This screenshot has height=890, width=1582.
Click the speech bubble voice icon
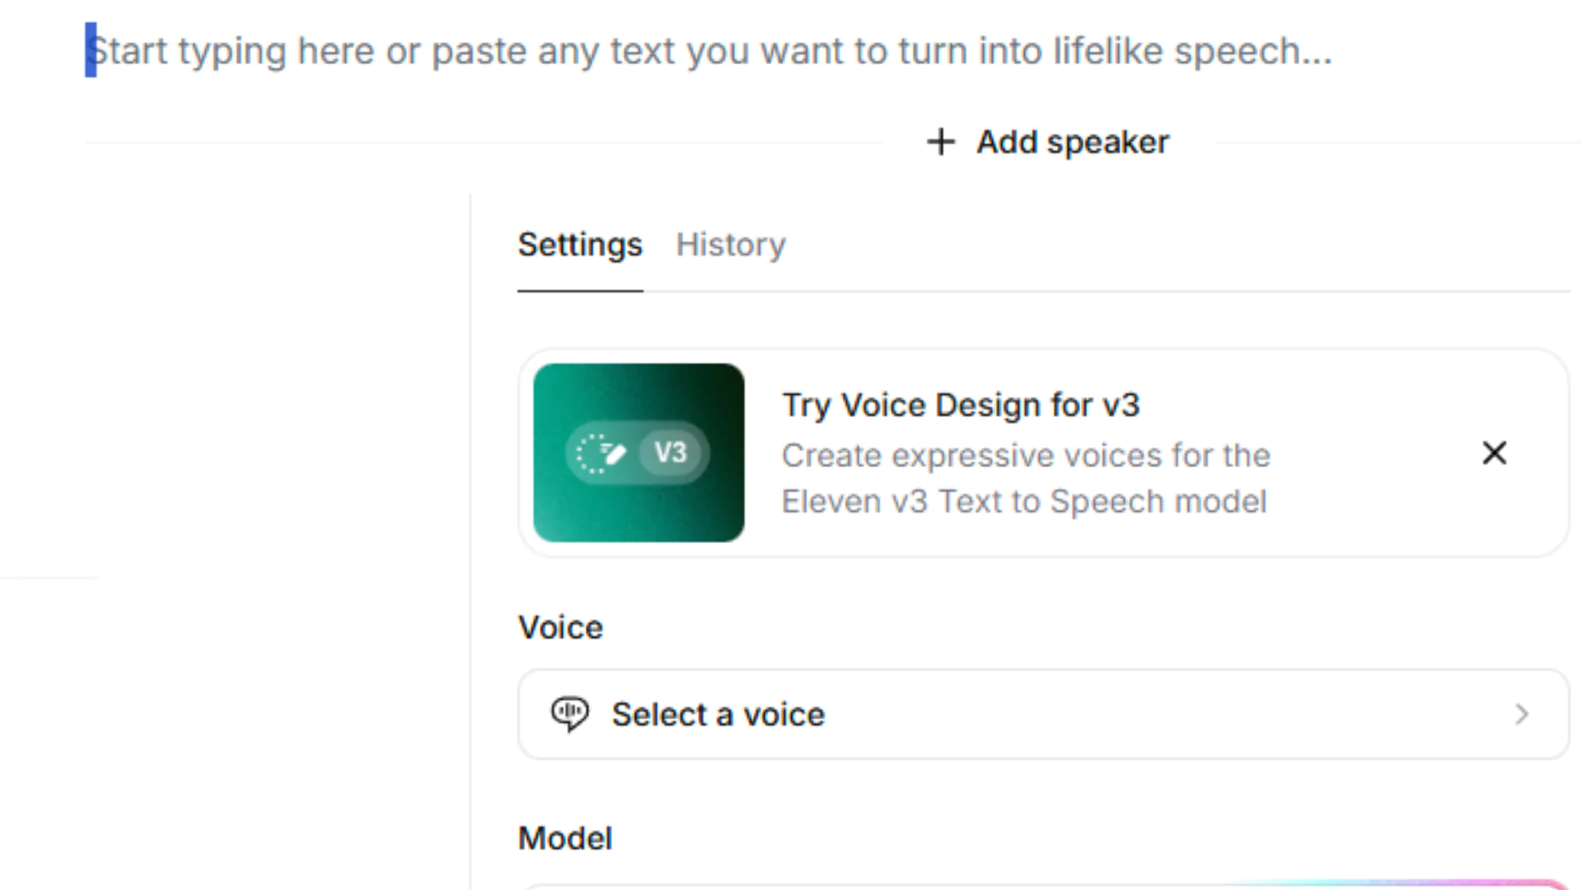pyautogui.click(x=569, y=714)
